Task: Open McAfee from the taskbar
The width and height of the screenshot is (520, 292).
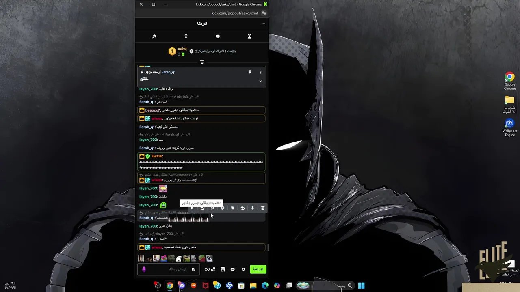Action: click(x=206, y=286)
